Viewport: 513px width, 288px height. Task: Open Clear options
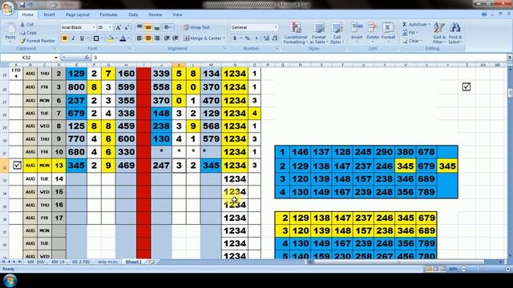tap(412, 41)
